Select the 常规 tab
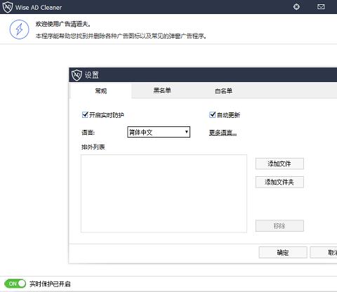337x292 pixels. tap(101, 91)
